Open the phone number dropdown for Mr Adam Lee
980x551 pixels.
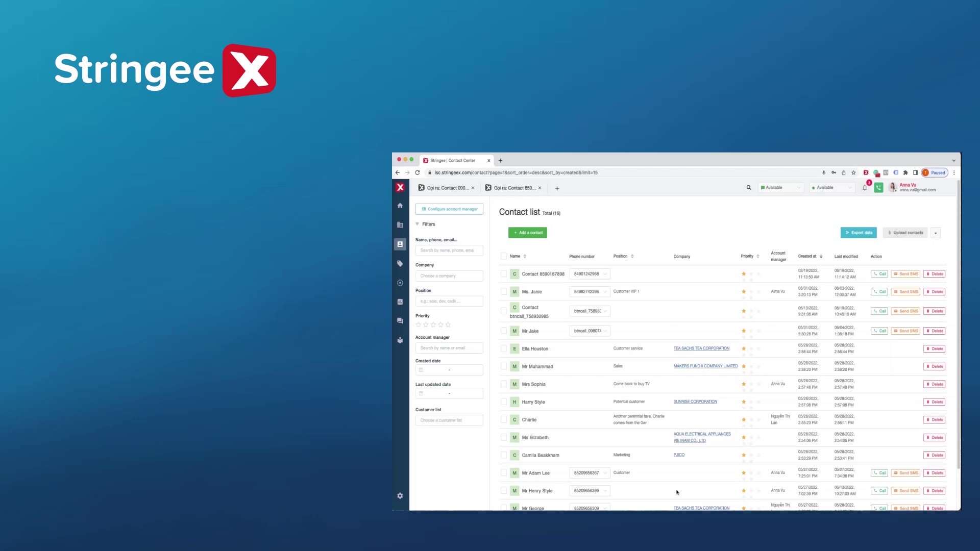pyautogui.click(x=604, y=473)
